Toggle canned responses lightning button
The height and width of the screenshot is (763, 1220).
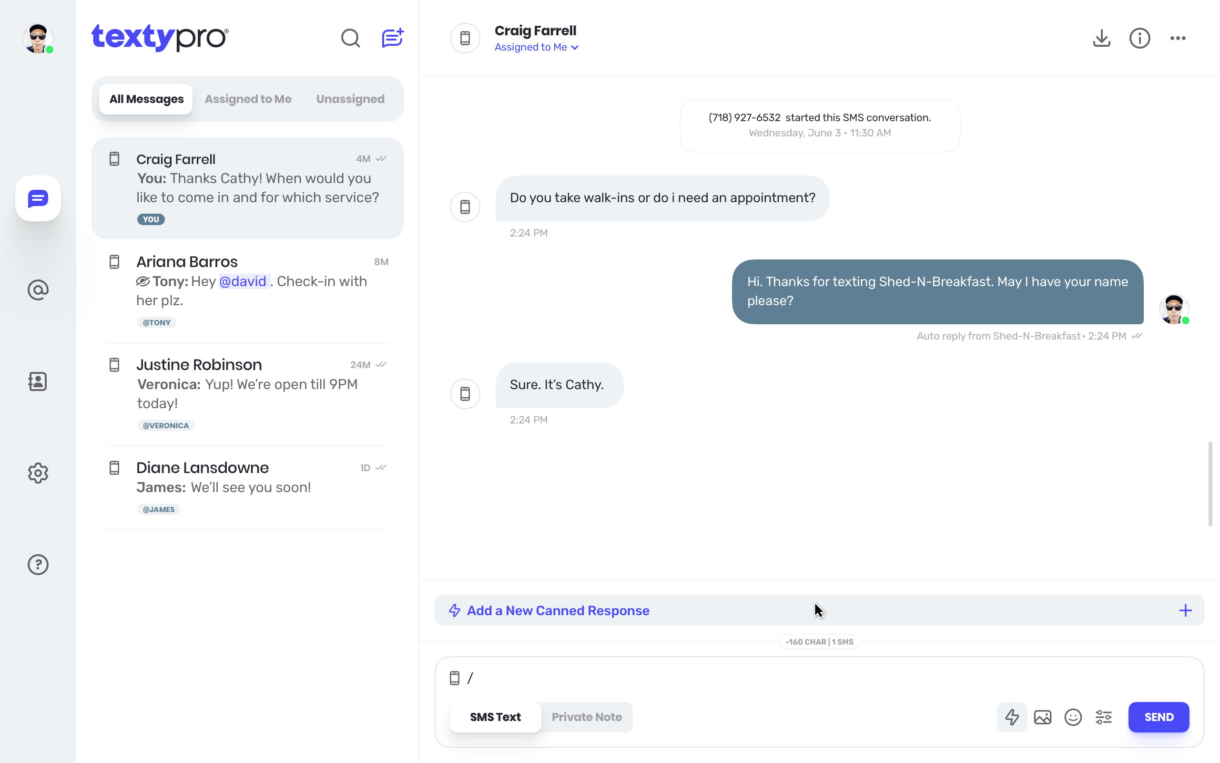point(1012,717)
